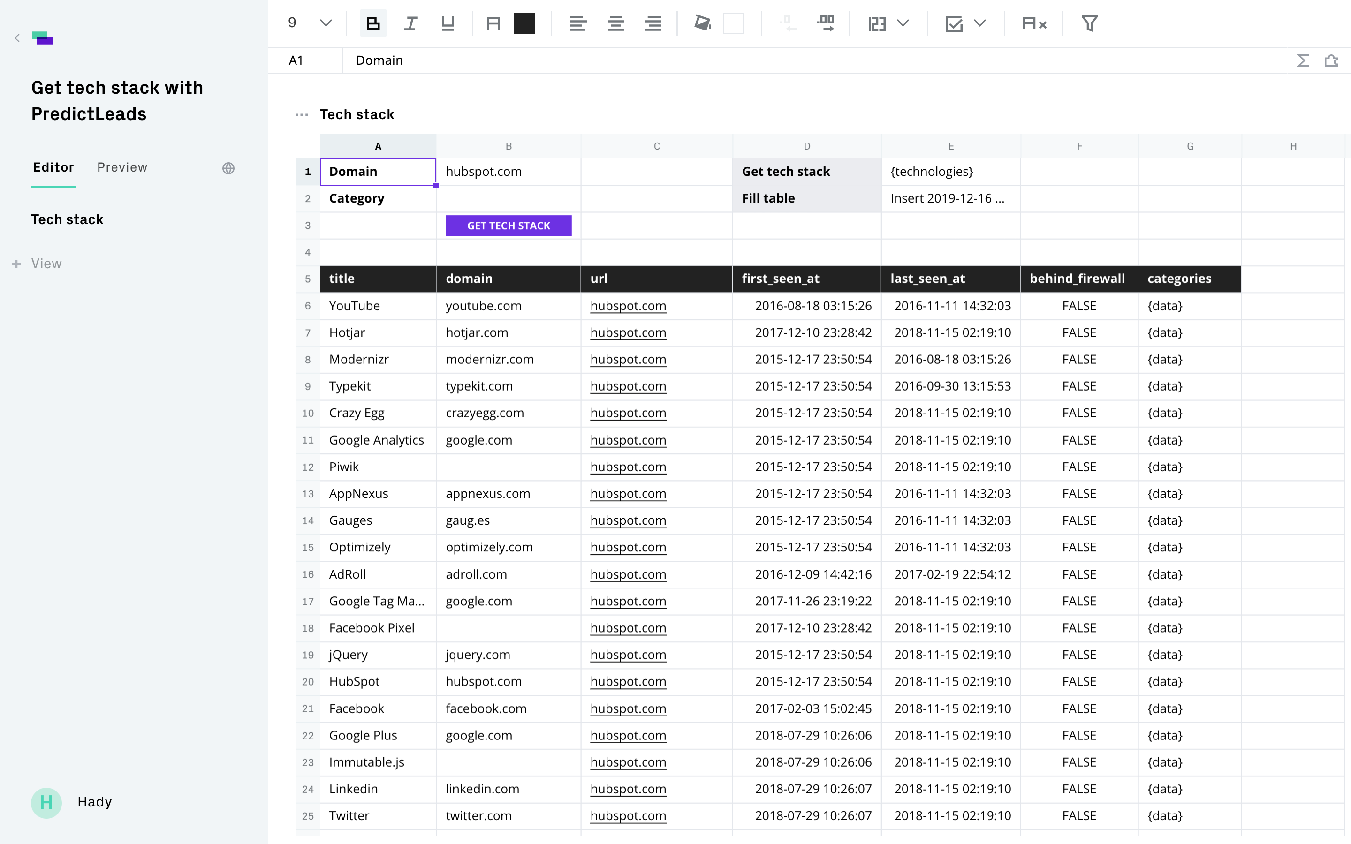Click the sigma functions icon
Screen dimensions: 1351x844
click(x=1302, y=60)
